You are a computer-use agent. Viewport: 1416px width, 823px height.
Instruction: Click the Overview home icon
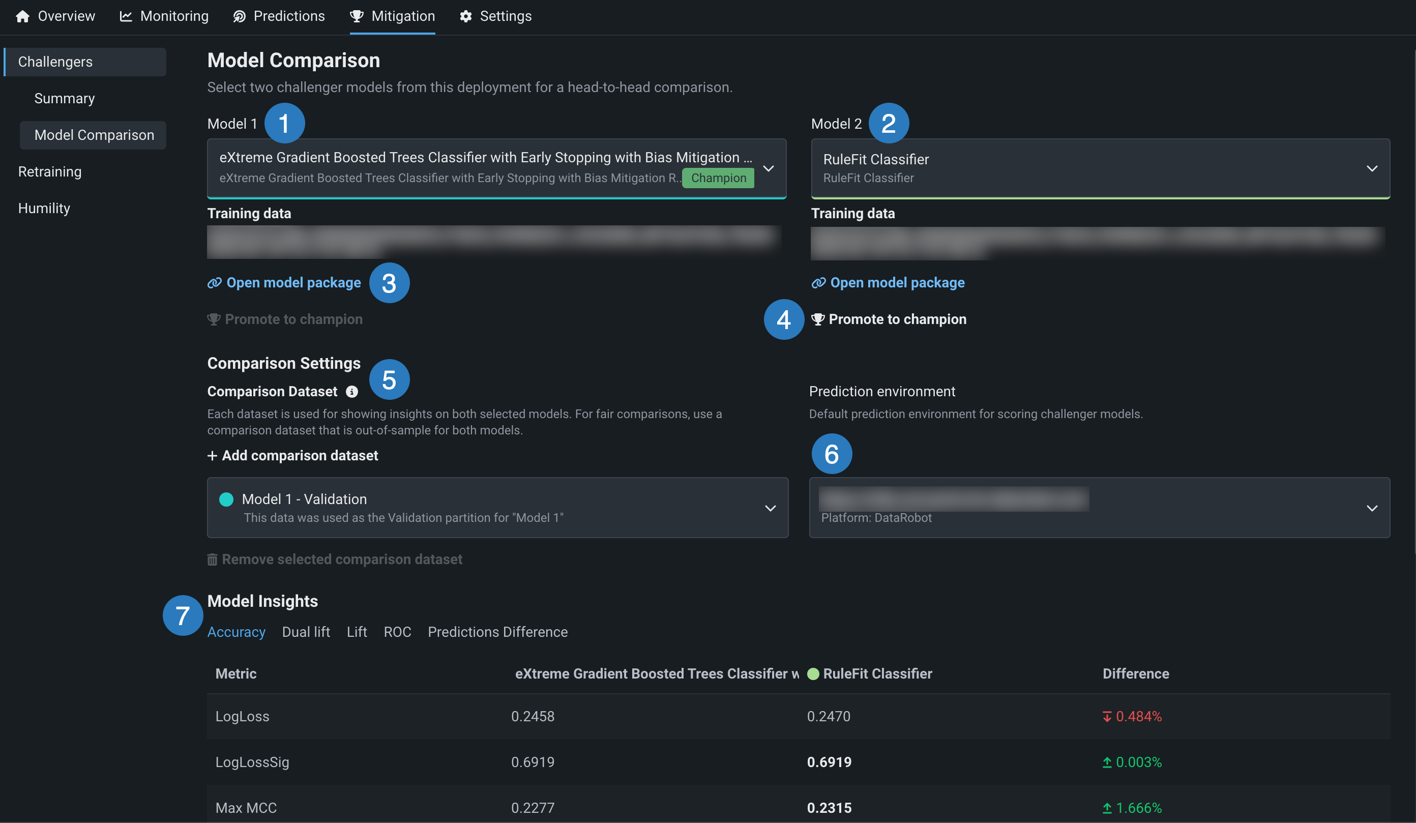pyautogui.click(x=22, y=16)
